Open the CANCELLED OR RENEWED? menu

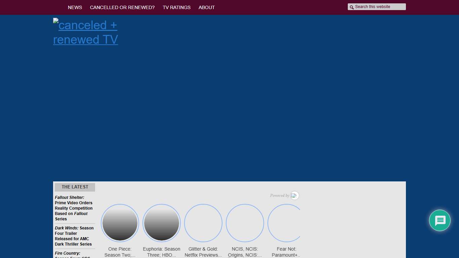(x=122, y=7)
